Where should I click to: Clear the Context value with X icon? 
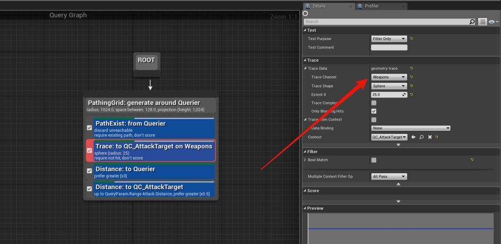point(430,137)
